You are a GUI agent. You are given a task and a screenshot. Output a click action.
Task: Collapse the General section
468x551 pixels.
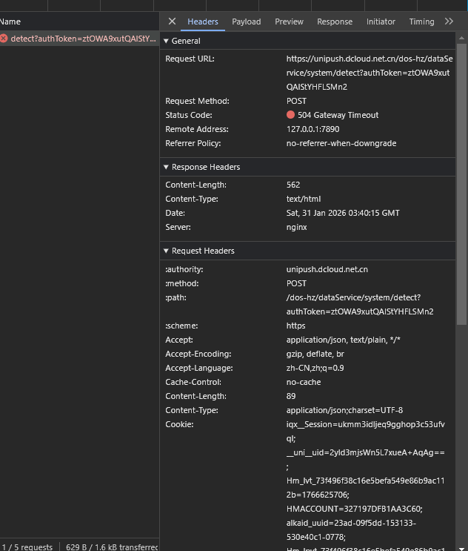tap(166, 41)
